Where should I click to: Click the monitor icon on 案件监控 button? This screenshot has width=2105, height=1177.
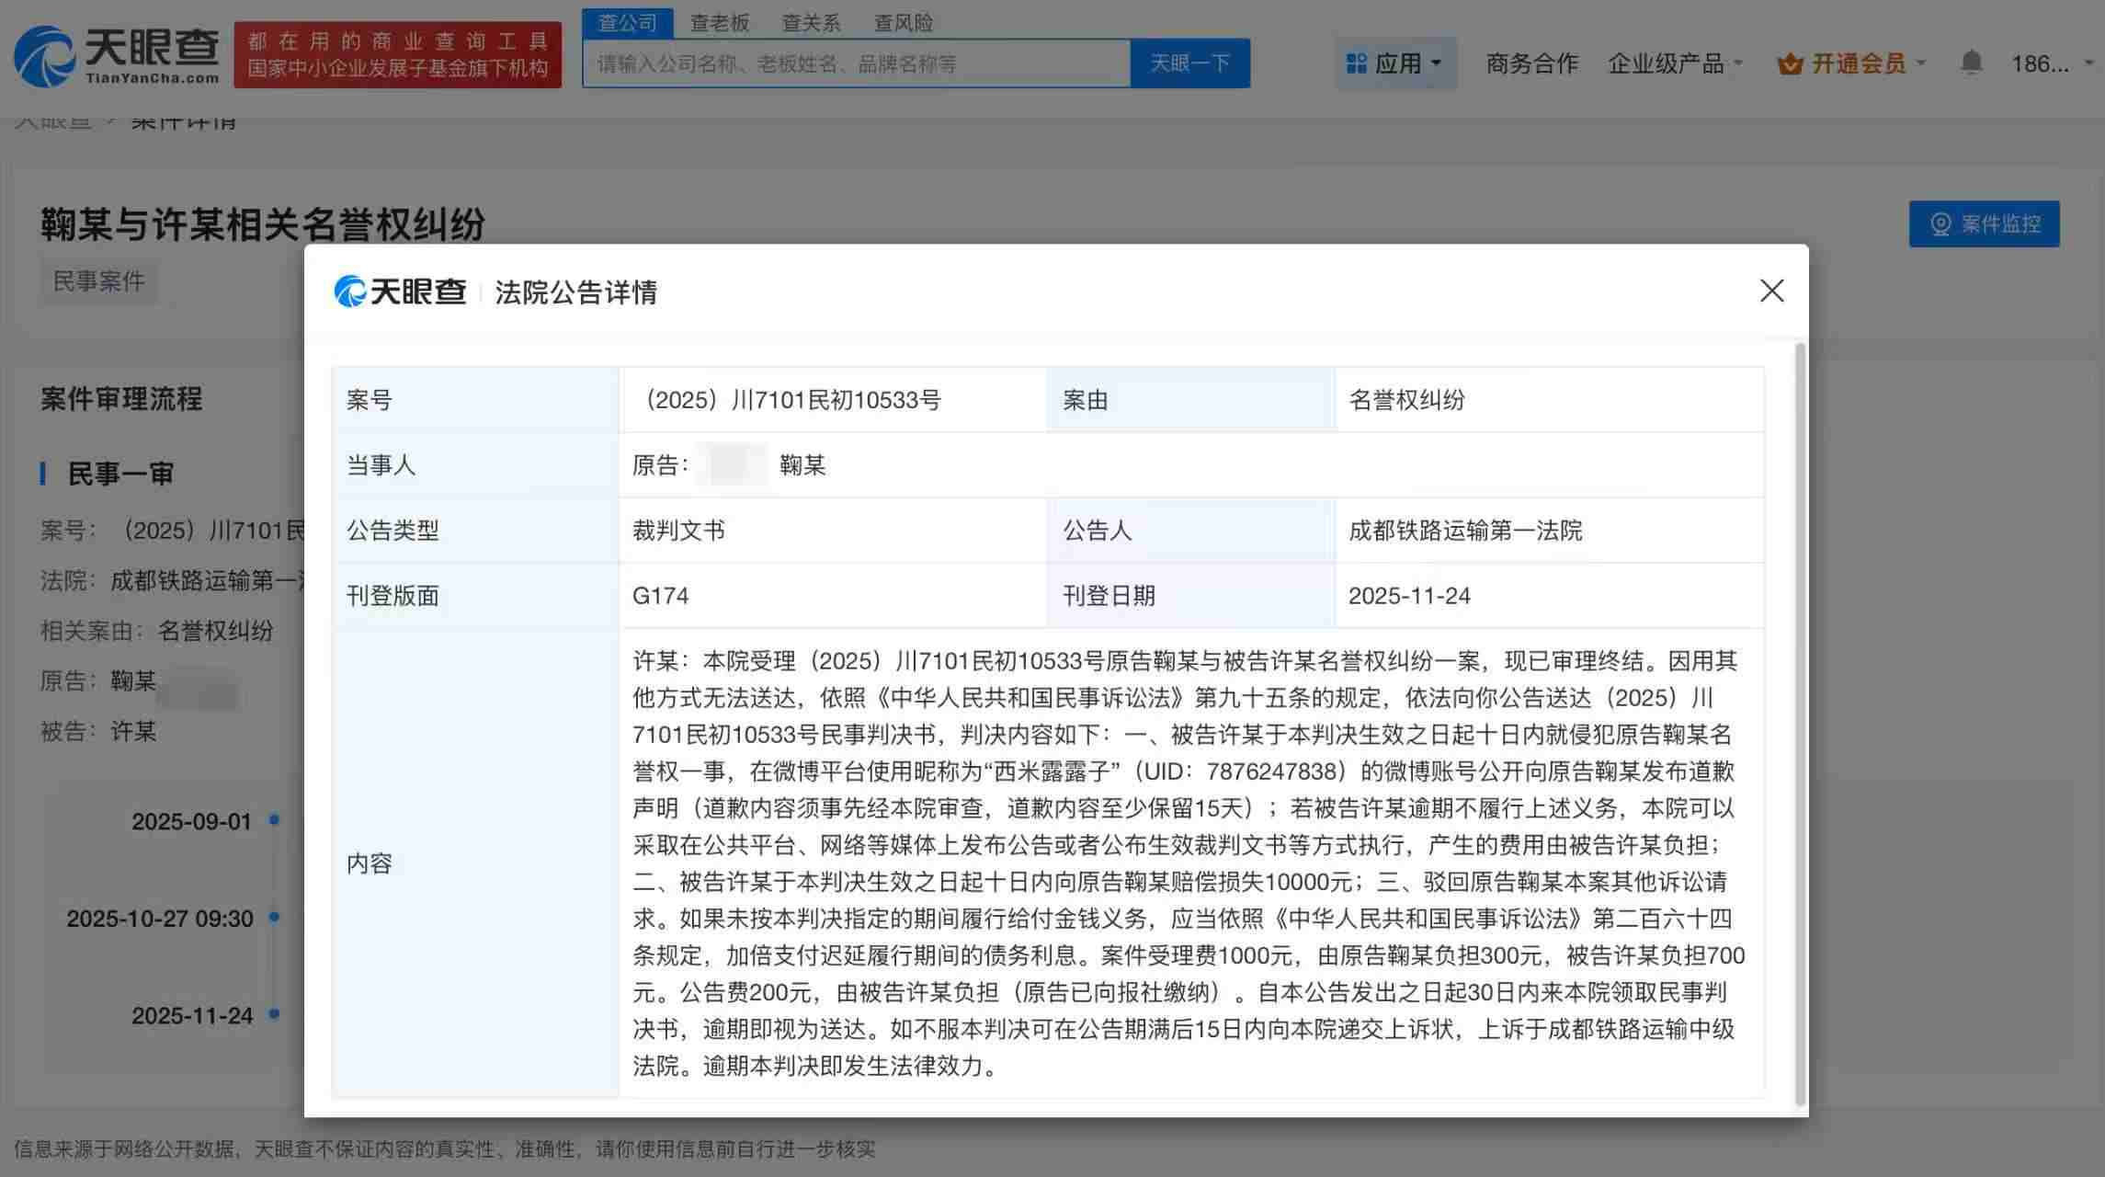coord(1940,223)
